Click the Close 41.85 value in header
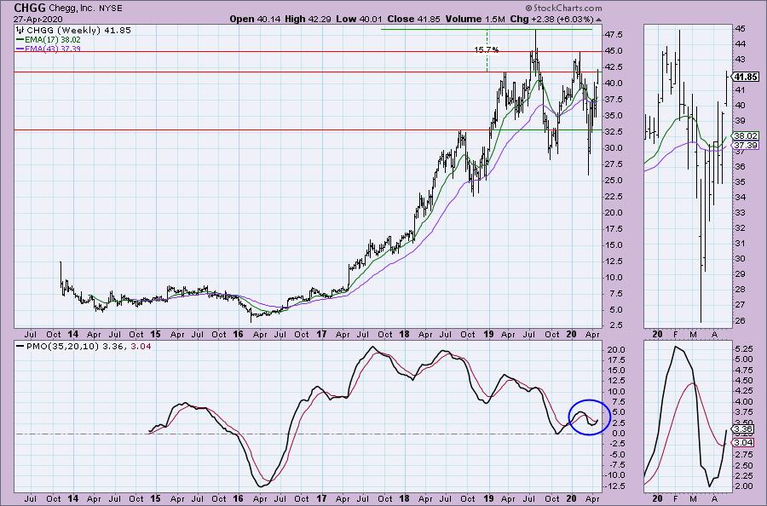 click(413, 19)
